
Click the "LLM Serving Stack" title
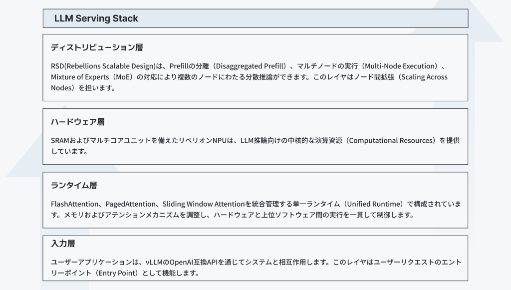(x=96, y=18)
